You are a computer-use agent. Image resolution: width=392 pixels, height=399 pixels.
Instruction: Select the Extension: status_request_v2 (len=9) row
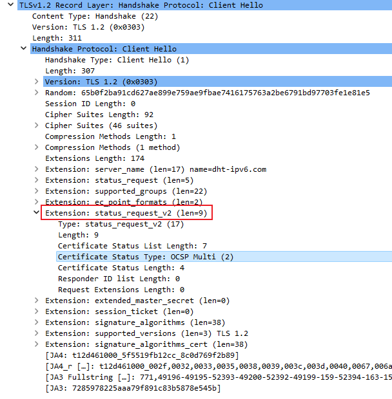tap(126, 213)
